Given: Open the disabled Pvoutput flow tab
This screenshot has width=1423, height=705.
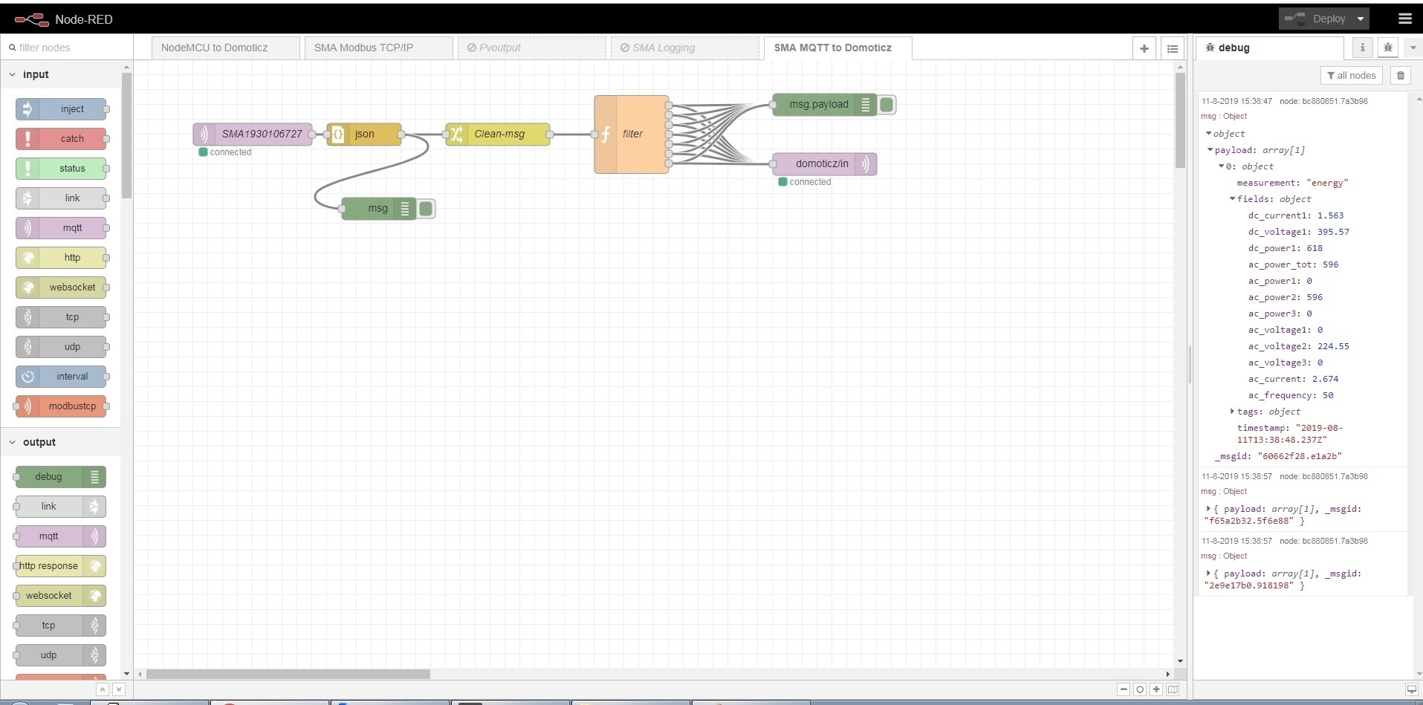Looking at the screenshot, I should (531, 48).
